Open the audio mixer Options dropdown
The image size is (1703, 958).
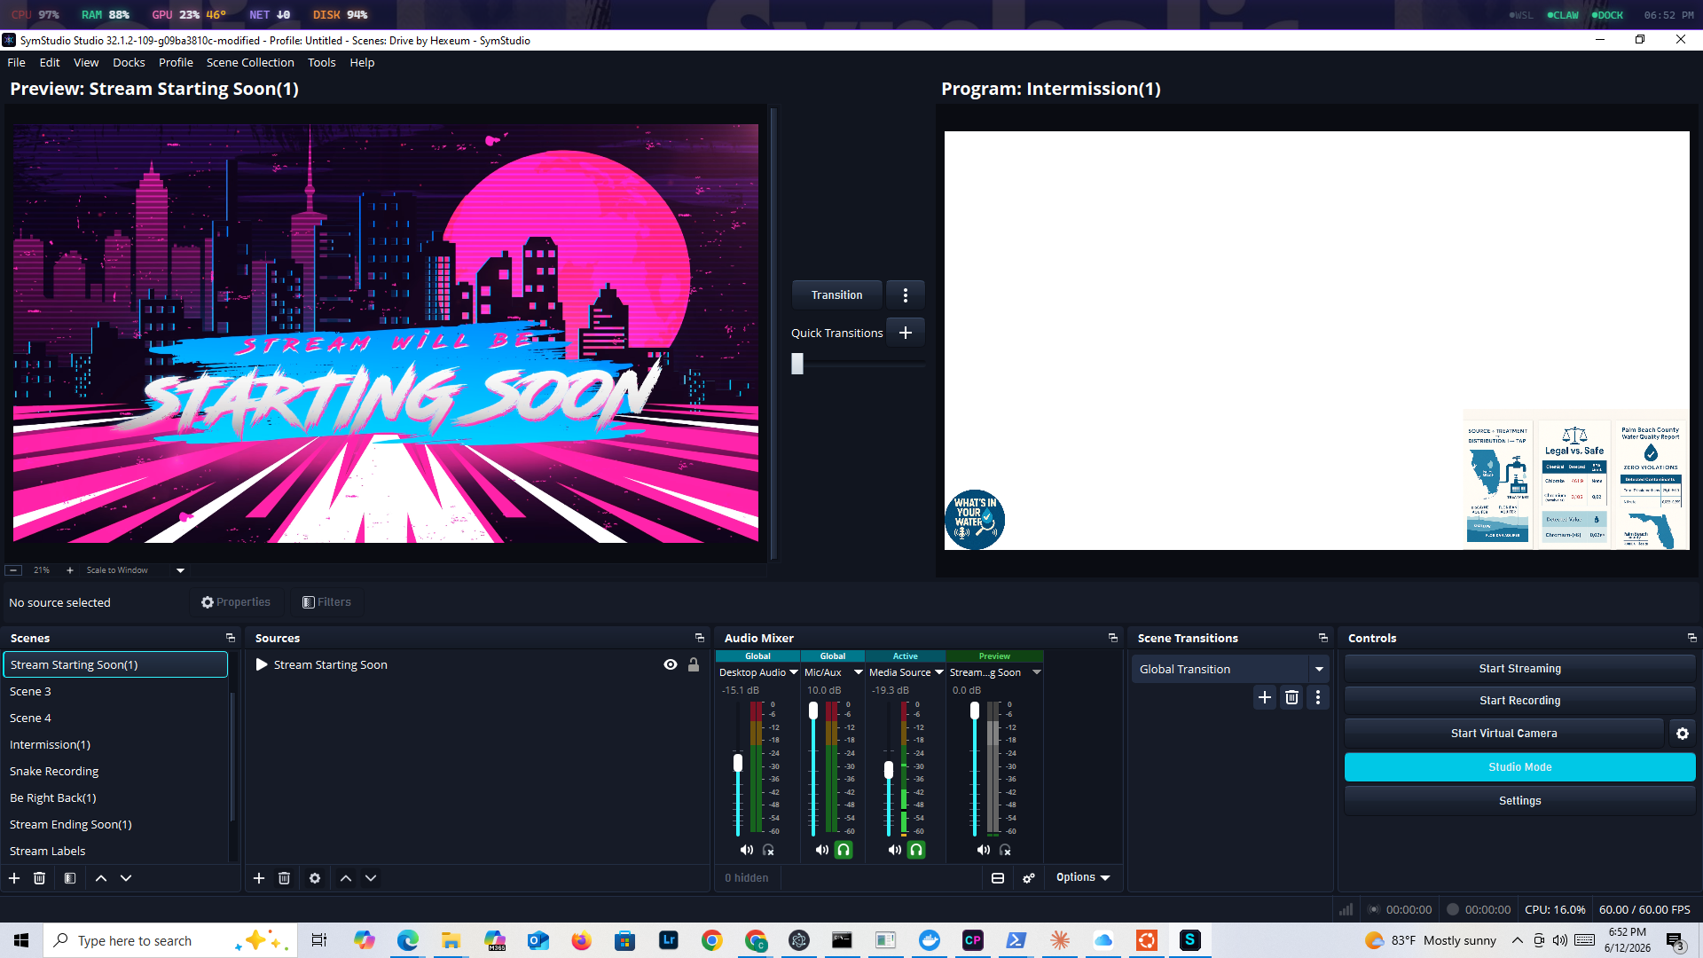pyautogui.click(x=1083, y=878)
